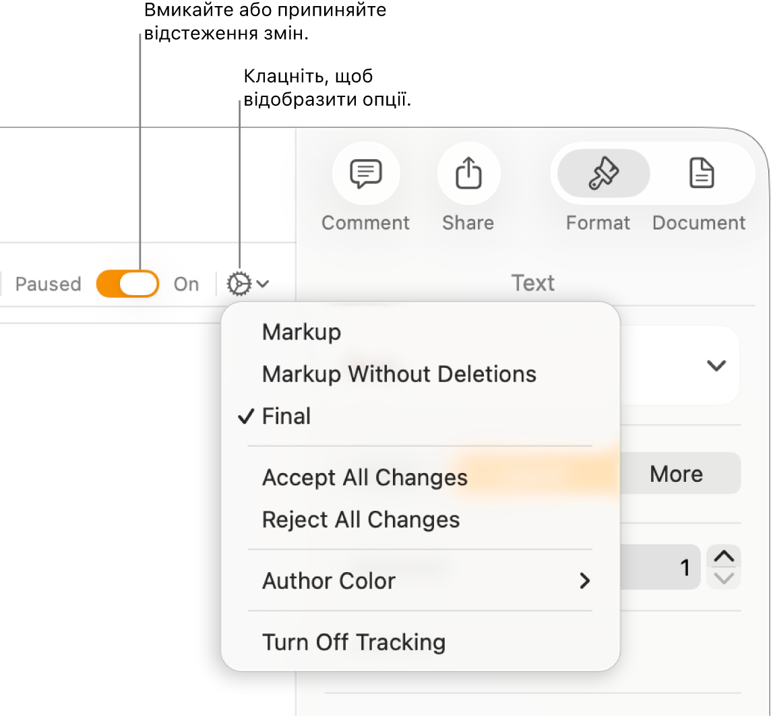This screenshot has width=771, height=717.
Task: Click the Paused label beside the switch
Action: pos(48,284)
